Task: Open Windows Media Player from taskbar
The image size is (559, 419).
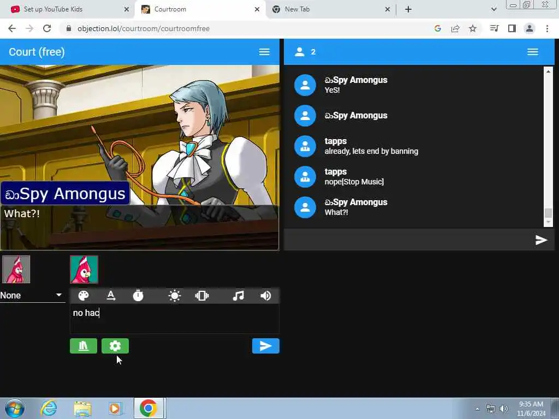Action: pos(115,409)
